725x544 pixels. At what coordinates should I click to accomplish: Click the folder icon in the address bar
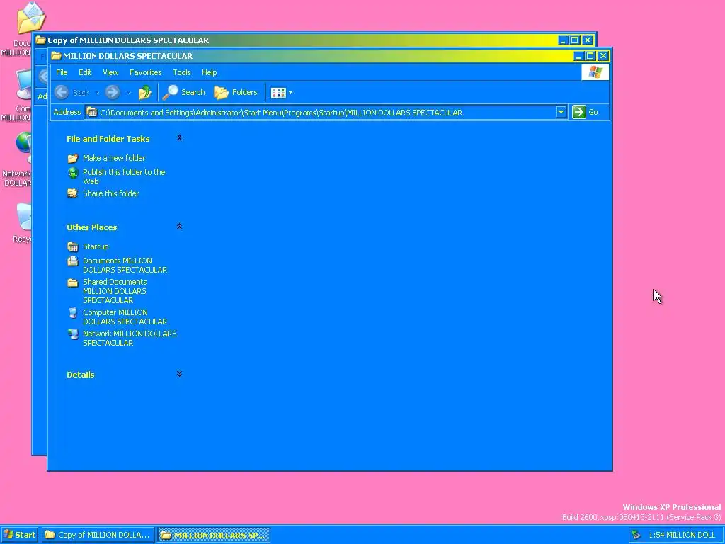click(91, 112)
